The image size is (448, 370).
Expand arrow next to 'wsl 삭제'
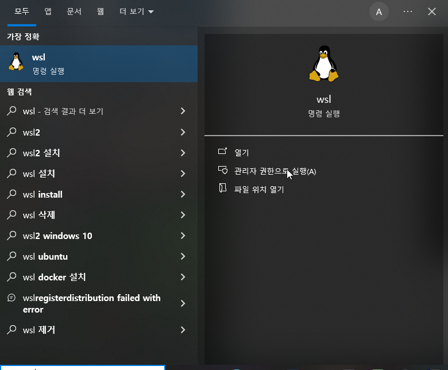coord(183,215)
